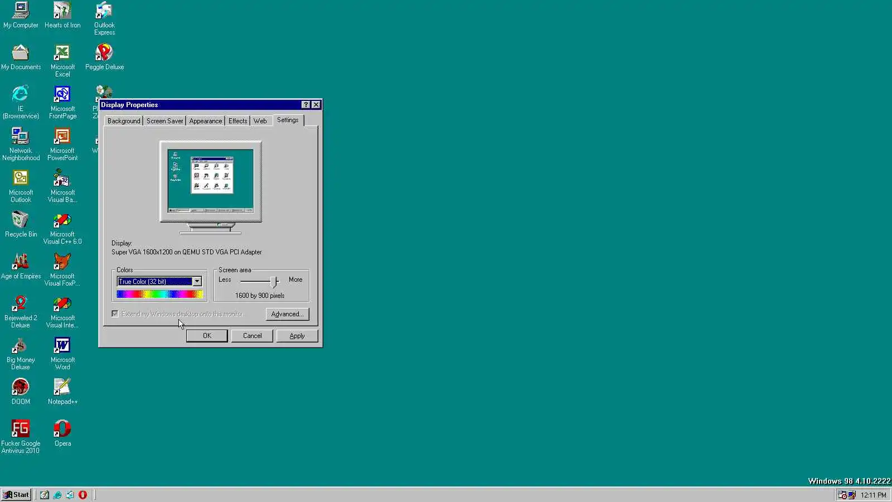892x502 pixels.
Task: Select the Big Money Deluxe shortcut
Action: 21,353
